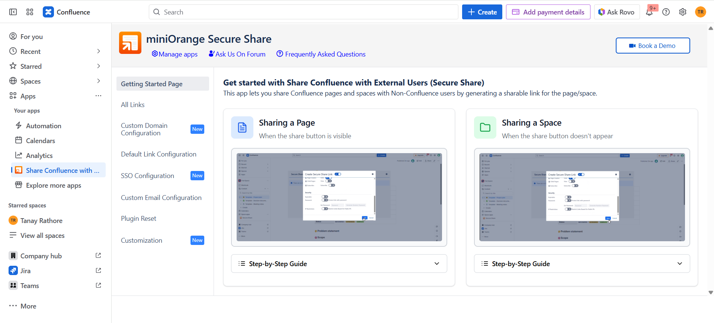Open the Tanay Rathore space
The width and height of the screenshot is (714, 323).
(41, 220)
